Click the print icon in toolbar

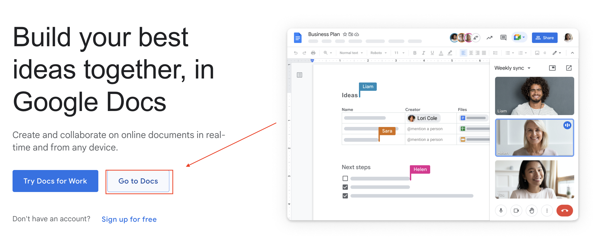pos(313,53)
